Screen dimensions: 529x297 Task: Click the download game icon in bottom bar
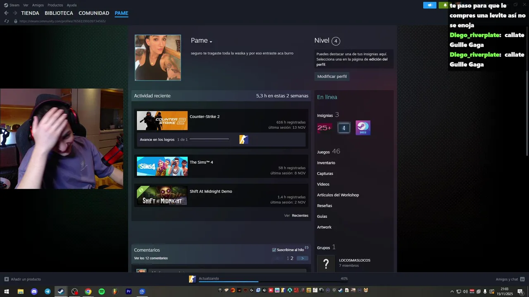click(x=192, y=279)
